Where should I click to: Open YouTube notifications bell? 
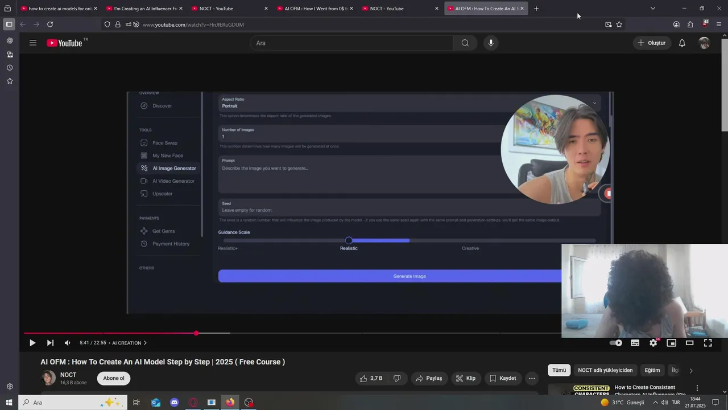(682, 43)
